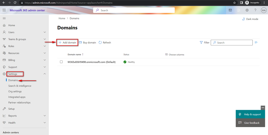Click the Support headset icon

point(4,67)
